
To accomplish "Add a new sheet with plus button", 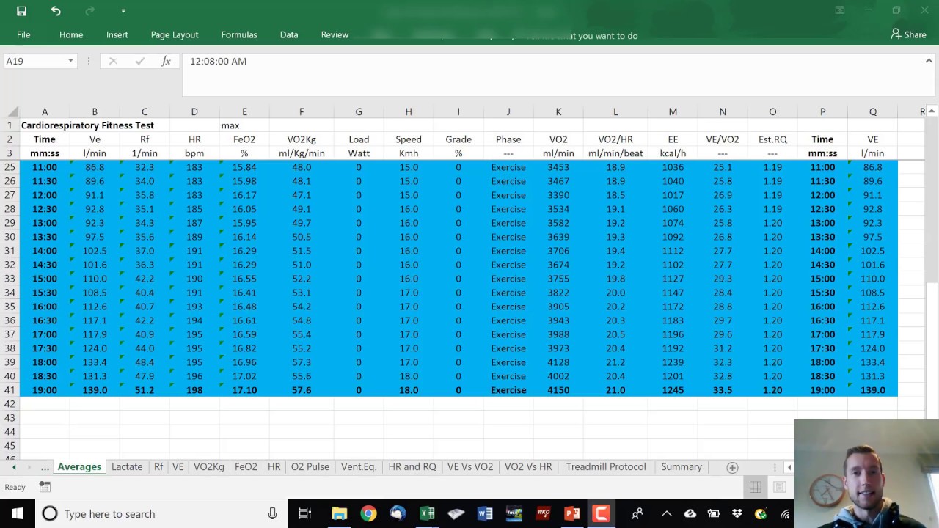I will pos(732,467).
